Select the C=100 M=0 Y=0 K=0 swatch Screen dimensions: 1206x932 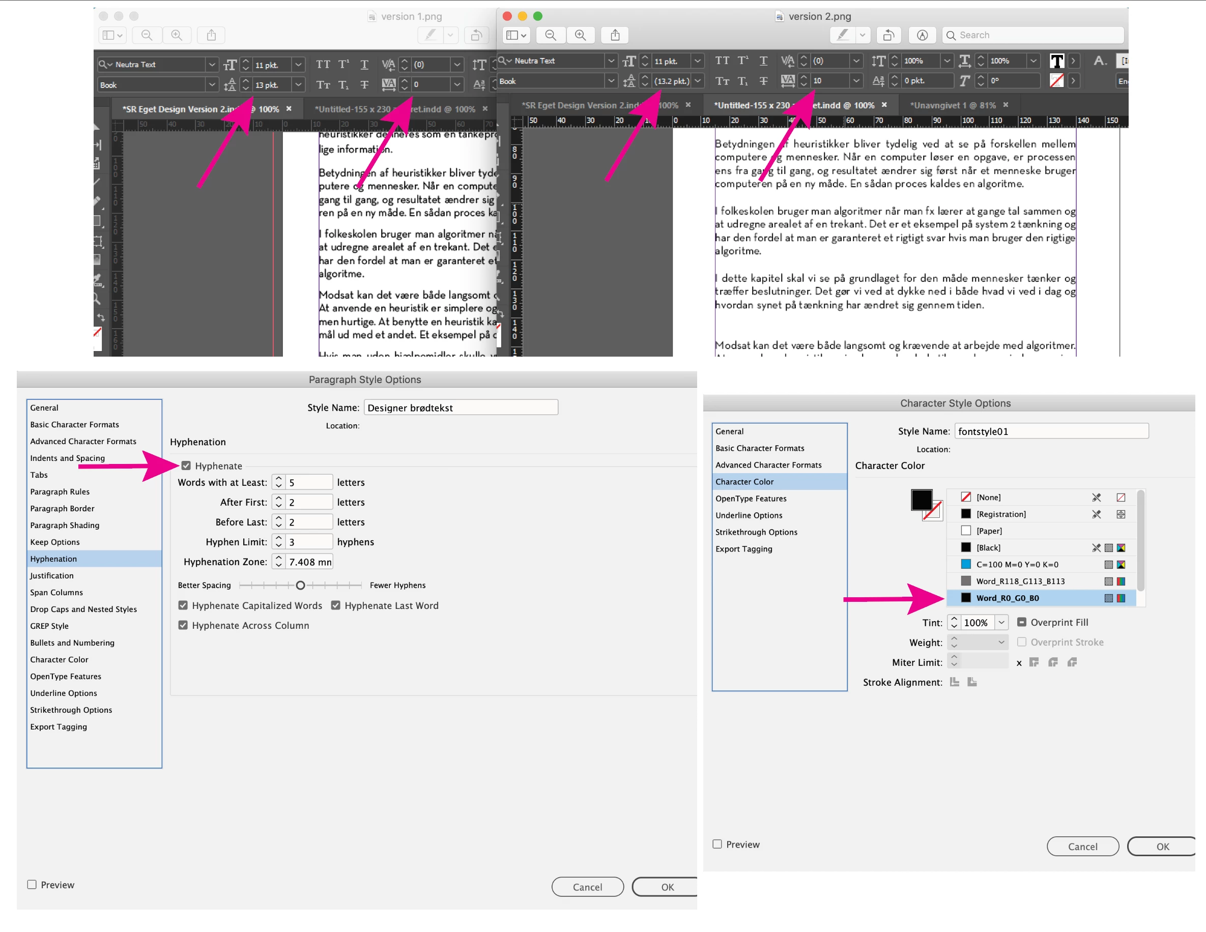tap(1017, 564)
